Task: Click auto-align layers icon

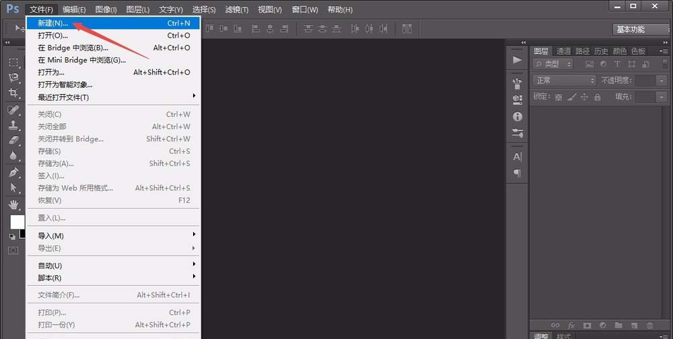Action: [407, 29]
